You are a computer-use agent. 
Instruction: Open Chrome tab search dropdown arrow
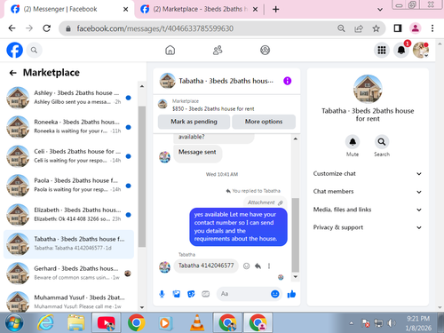click(x=380, y=10)
